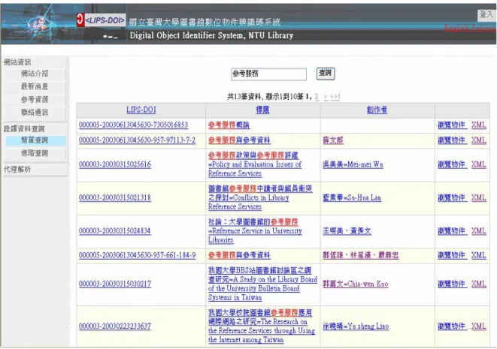This screenshot has width=497, height=349.
Task: Open 代理解析 sidebar section
Action: [17, 170]
